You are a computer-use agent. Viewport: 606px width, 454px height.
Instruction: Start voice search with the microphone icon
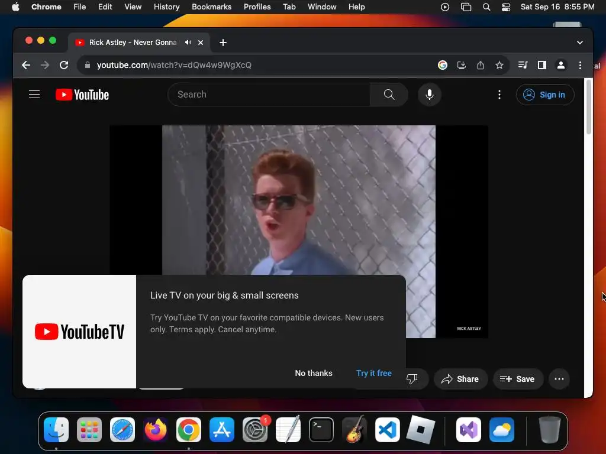[430, 95]
